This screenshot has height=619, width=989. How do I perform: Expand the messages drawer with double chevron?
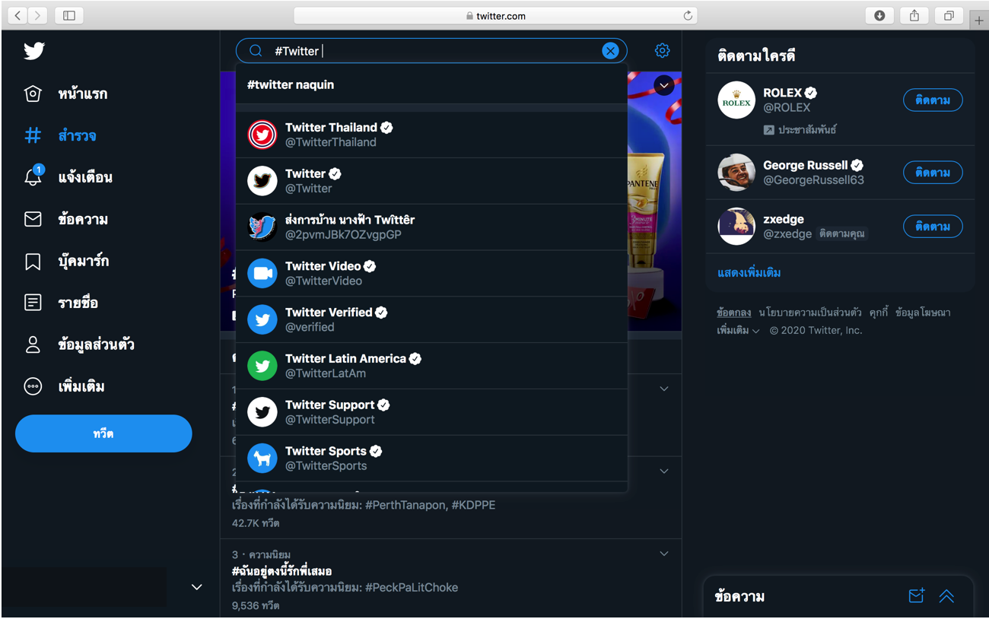pyautogui.click(x=946, y=596)
